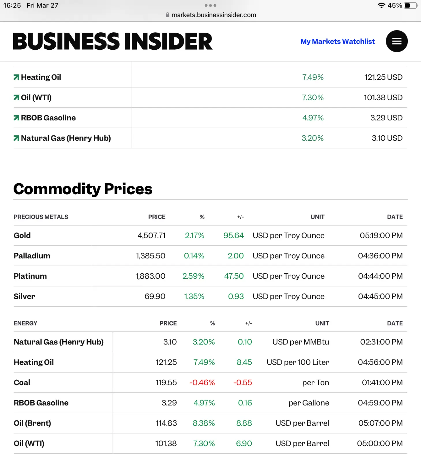Open the Platinum commodity link

(x=30, y=276)
